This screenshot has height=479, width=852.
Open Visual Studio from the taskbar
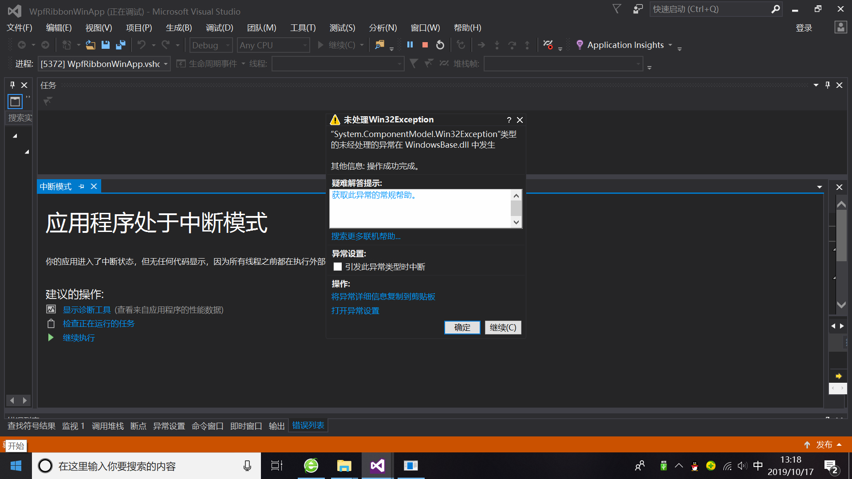coord(377,466)
